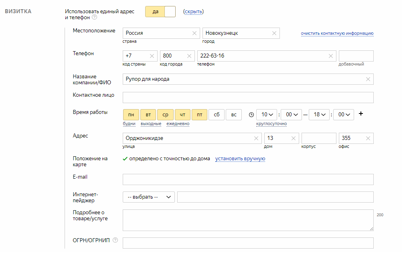Click the clock icon near working hours
This screenshot has height=253, width=403.
click(251, 115)
